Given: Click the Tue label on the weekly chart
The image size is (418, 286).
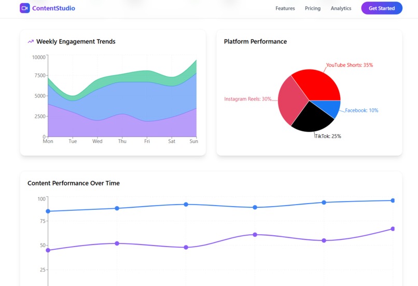Looking at the screenshot, I should pyautogui.click(x=73, y=141).
